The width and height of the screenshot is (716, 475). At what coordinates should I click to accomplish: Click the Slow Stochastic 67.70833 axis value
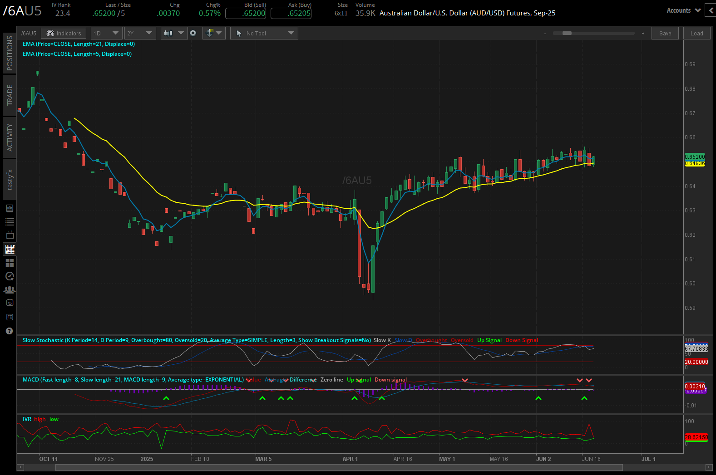pyautogui.click(x=696, y=348)
